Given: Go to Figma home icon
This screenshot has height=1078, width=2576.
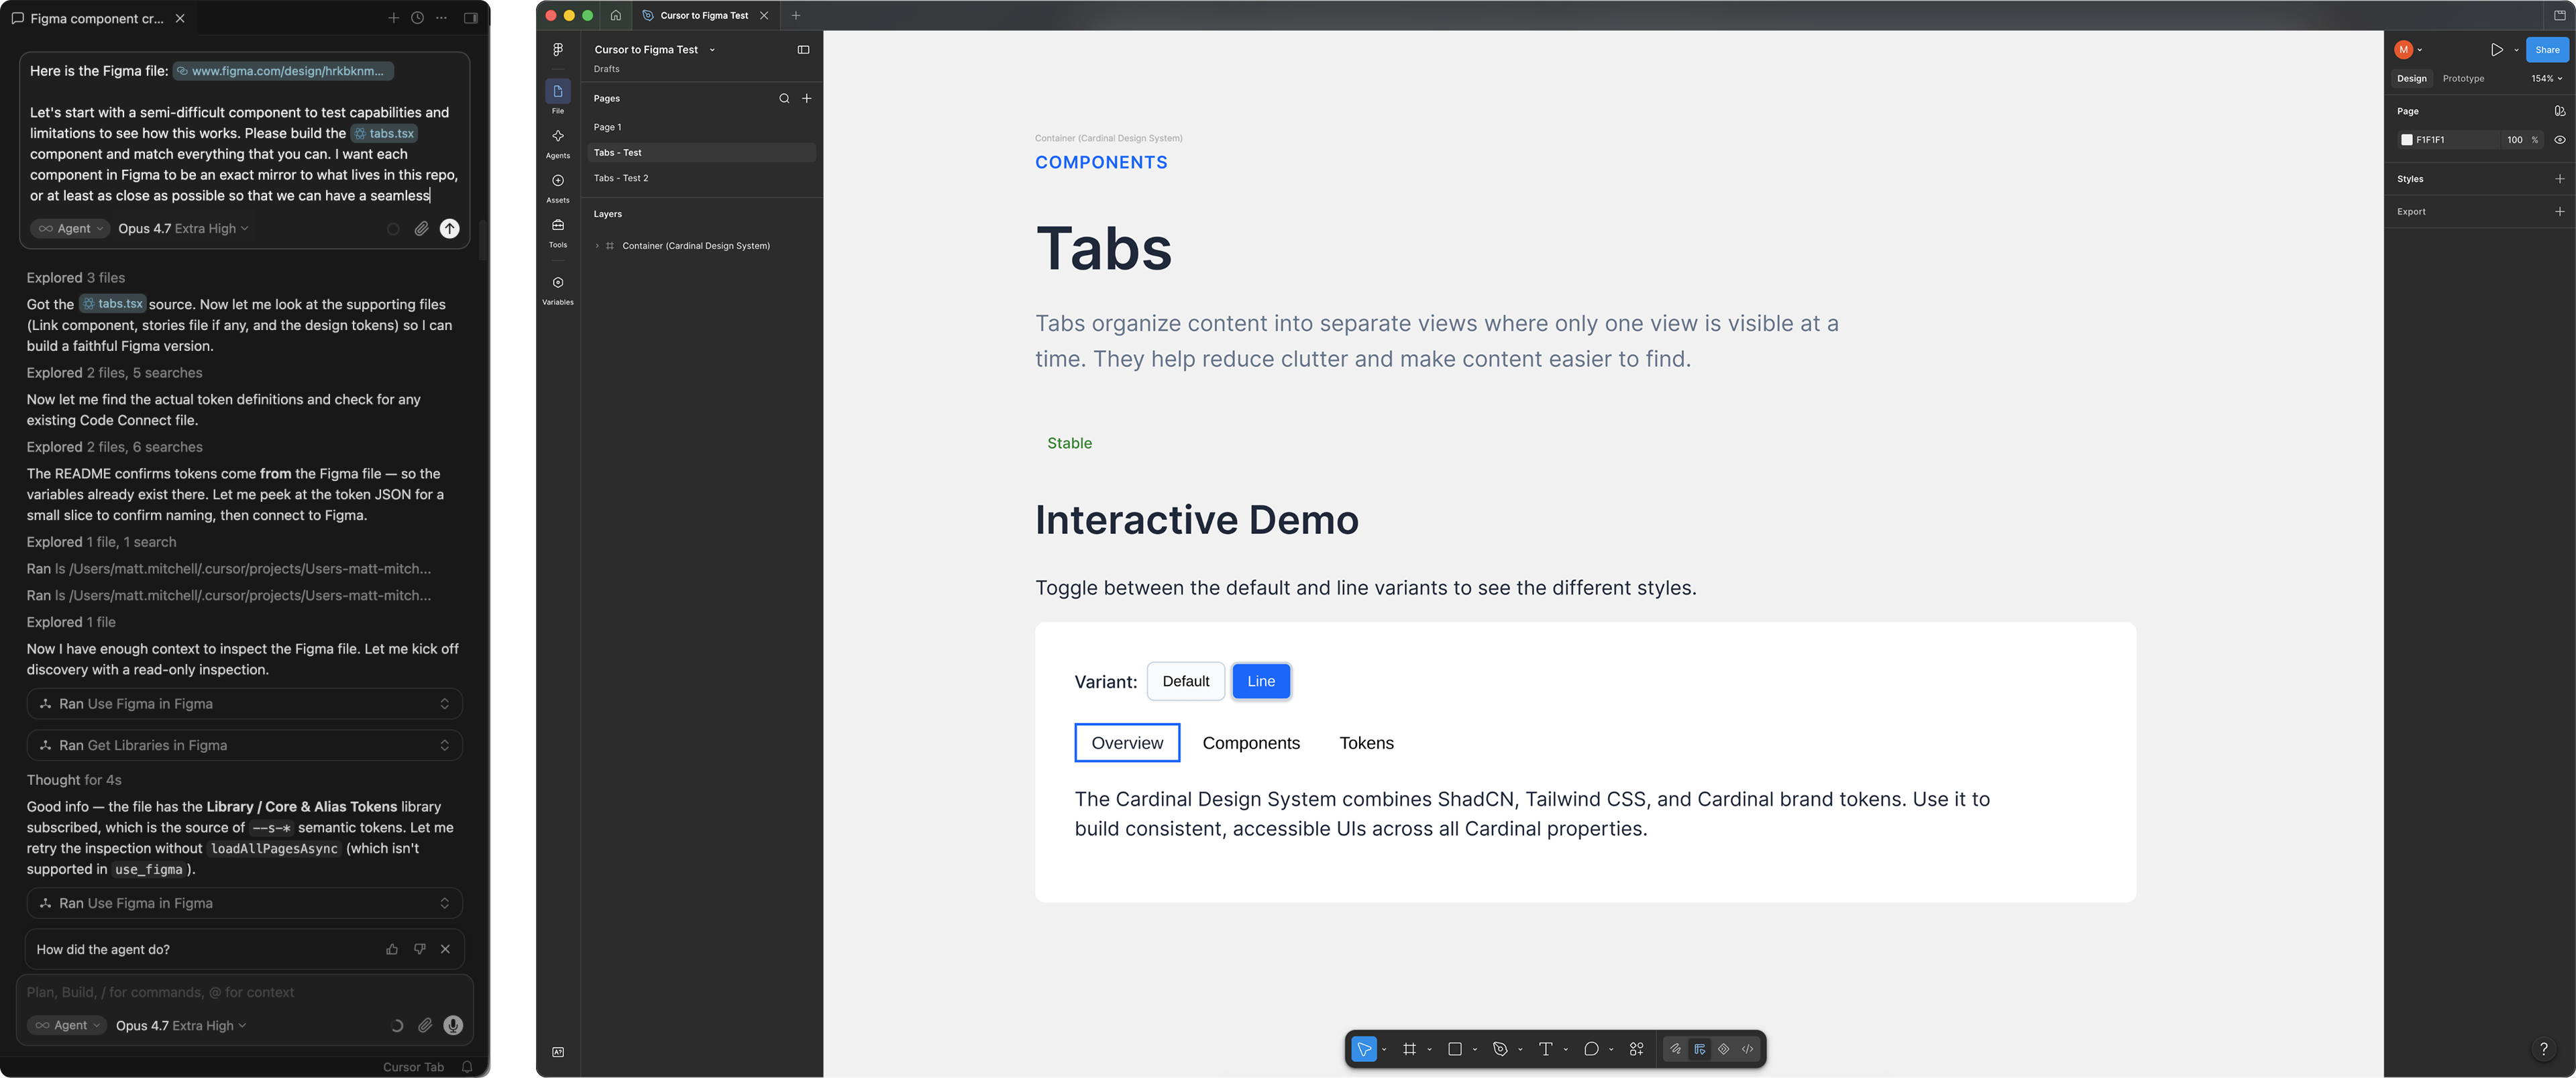Looking at the screenshot, I should pyautogui.click(x=616, y=15).
